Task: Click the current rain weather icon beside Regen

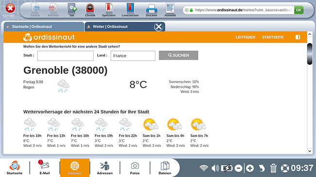Action: (63, 86)
